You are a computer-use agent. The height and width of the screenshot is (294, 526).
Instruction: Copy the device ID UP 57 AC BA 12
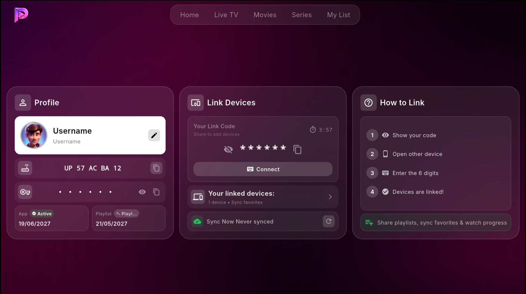[x=156, y=168]
